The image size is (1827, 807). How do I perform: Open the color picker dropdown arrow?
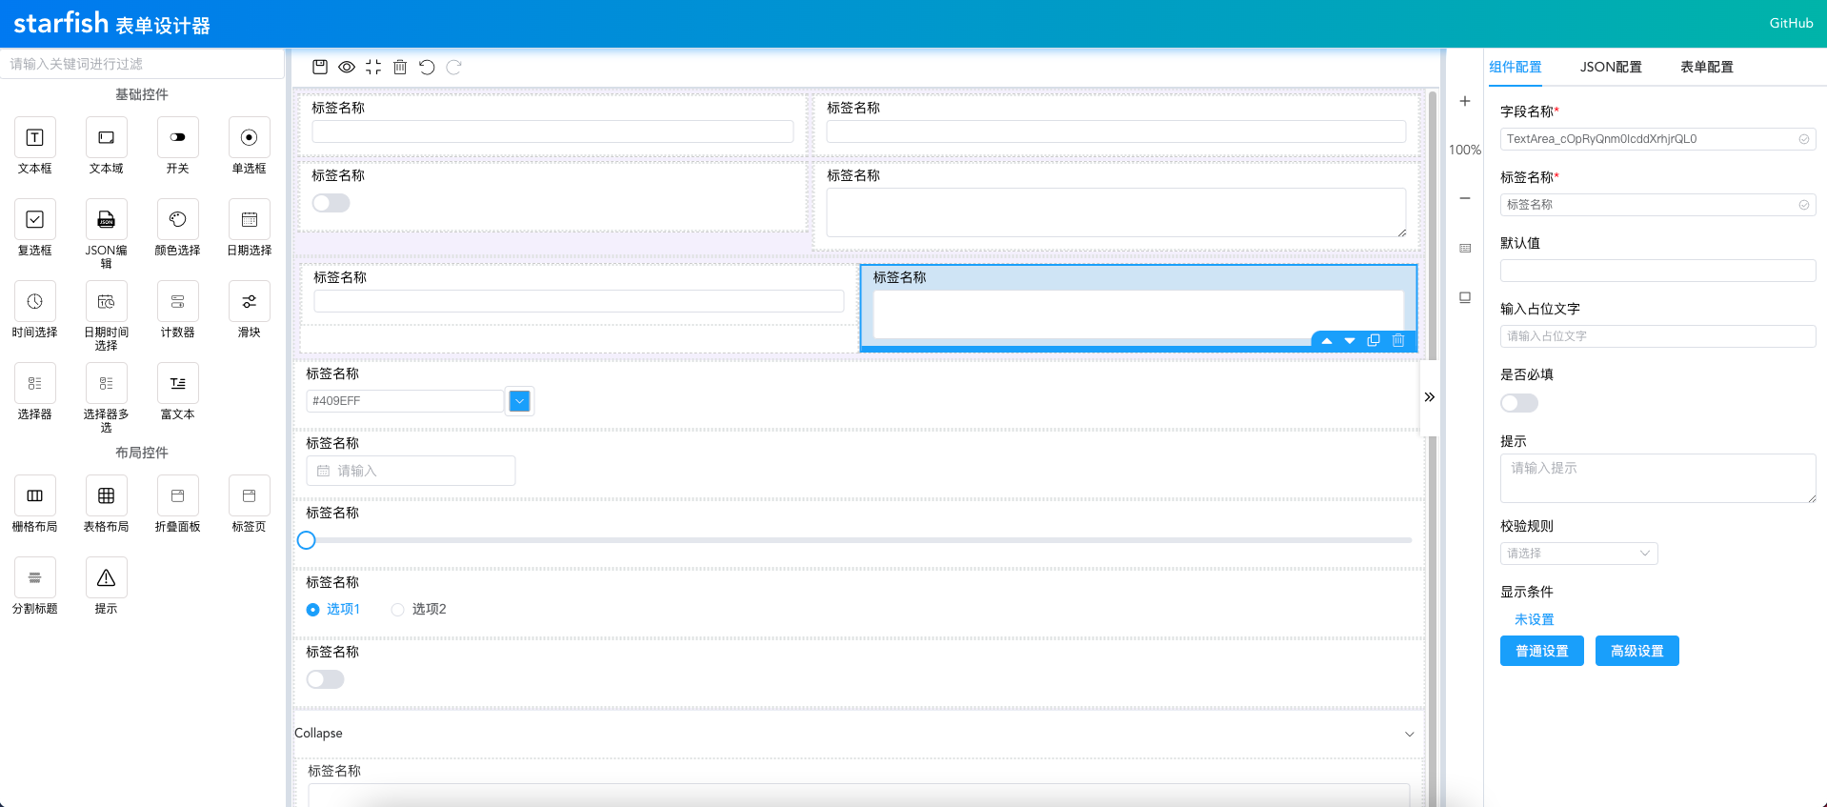[x=519, y=401]
